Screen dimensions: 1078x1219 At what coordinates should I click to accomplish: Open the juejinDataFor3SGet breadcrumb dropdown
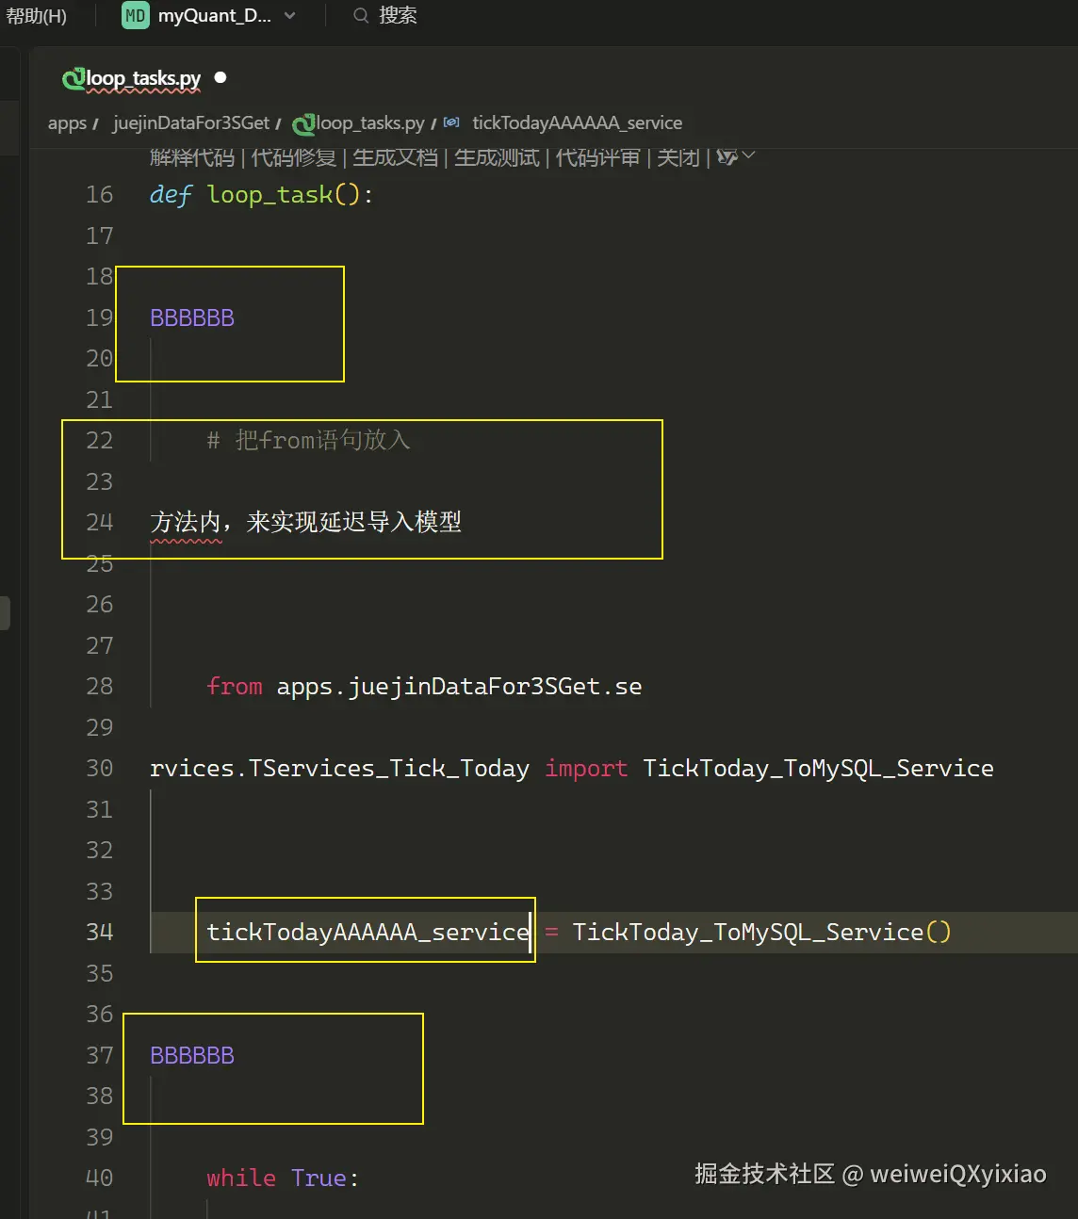pyautogui.click(x=190, y=122)
